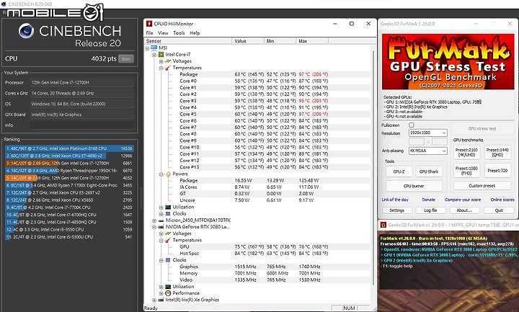Expand the Performance node

coord(161,293)
